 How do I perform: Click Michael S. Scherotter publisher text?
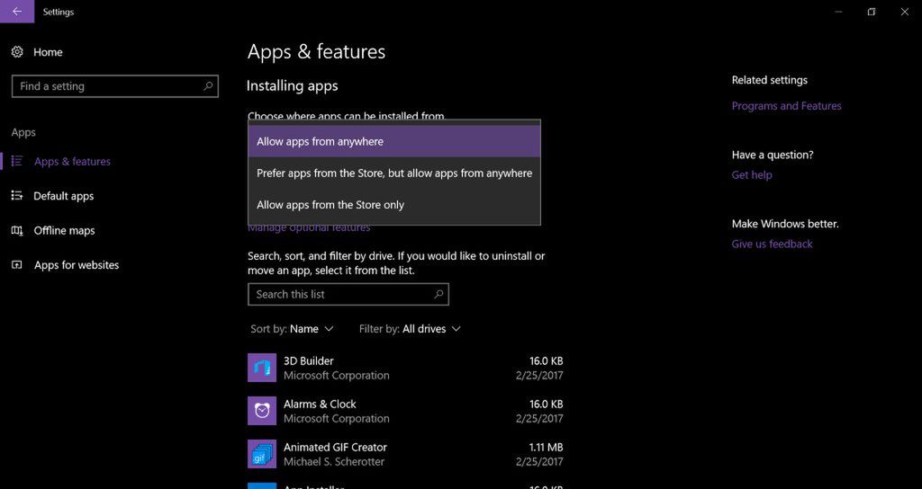(x=334, y=462)
